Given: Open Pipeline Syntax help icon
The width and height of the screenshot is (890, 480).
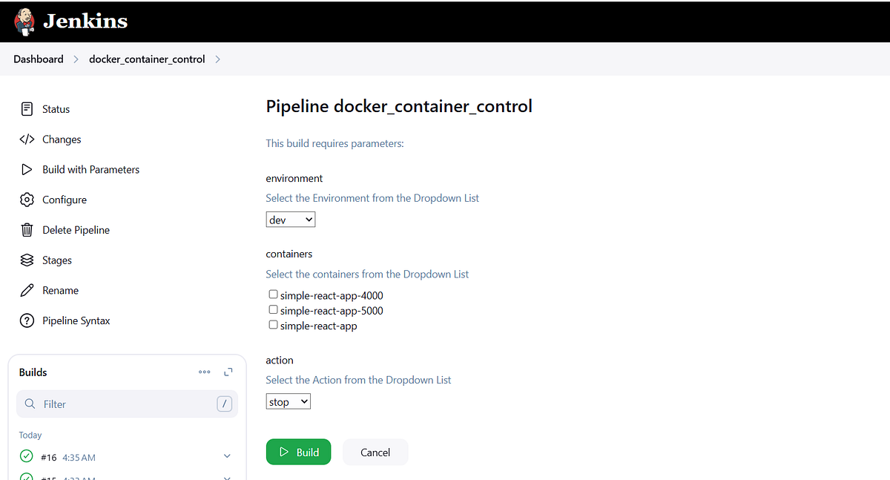Looking at the screenshot, I should 26,320.
